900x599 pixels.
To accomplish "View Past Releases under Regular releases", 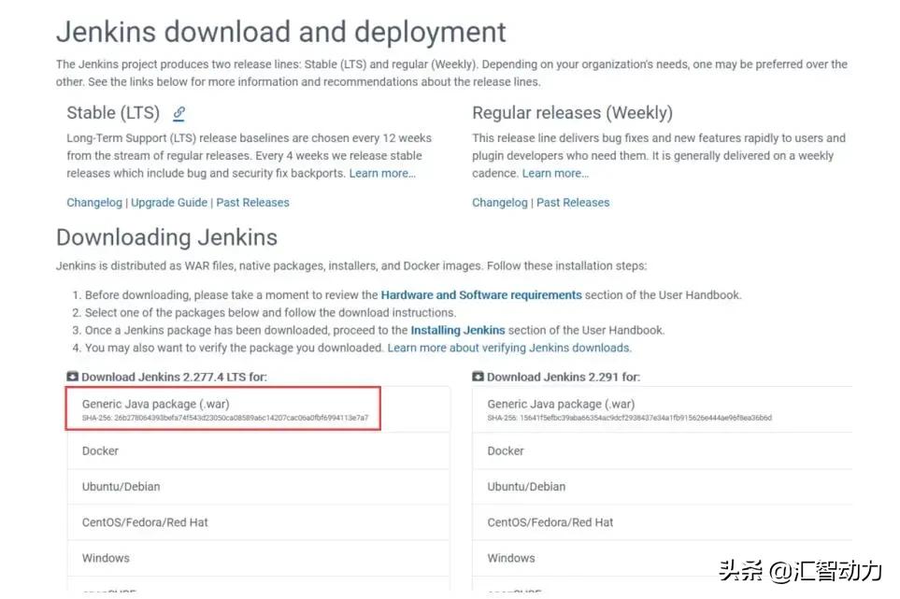I will [x=573, y=203].
